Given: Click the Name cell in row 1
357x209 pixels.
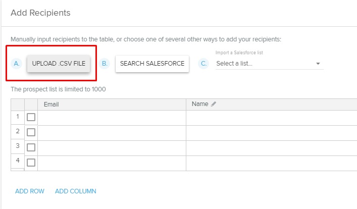Looking at the screenshot, I should [x=271, y=118].
